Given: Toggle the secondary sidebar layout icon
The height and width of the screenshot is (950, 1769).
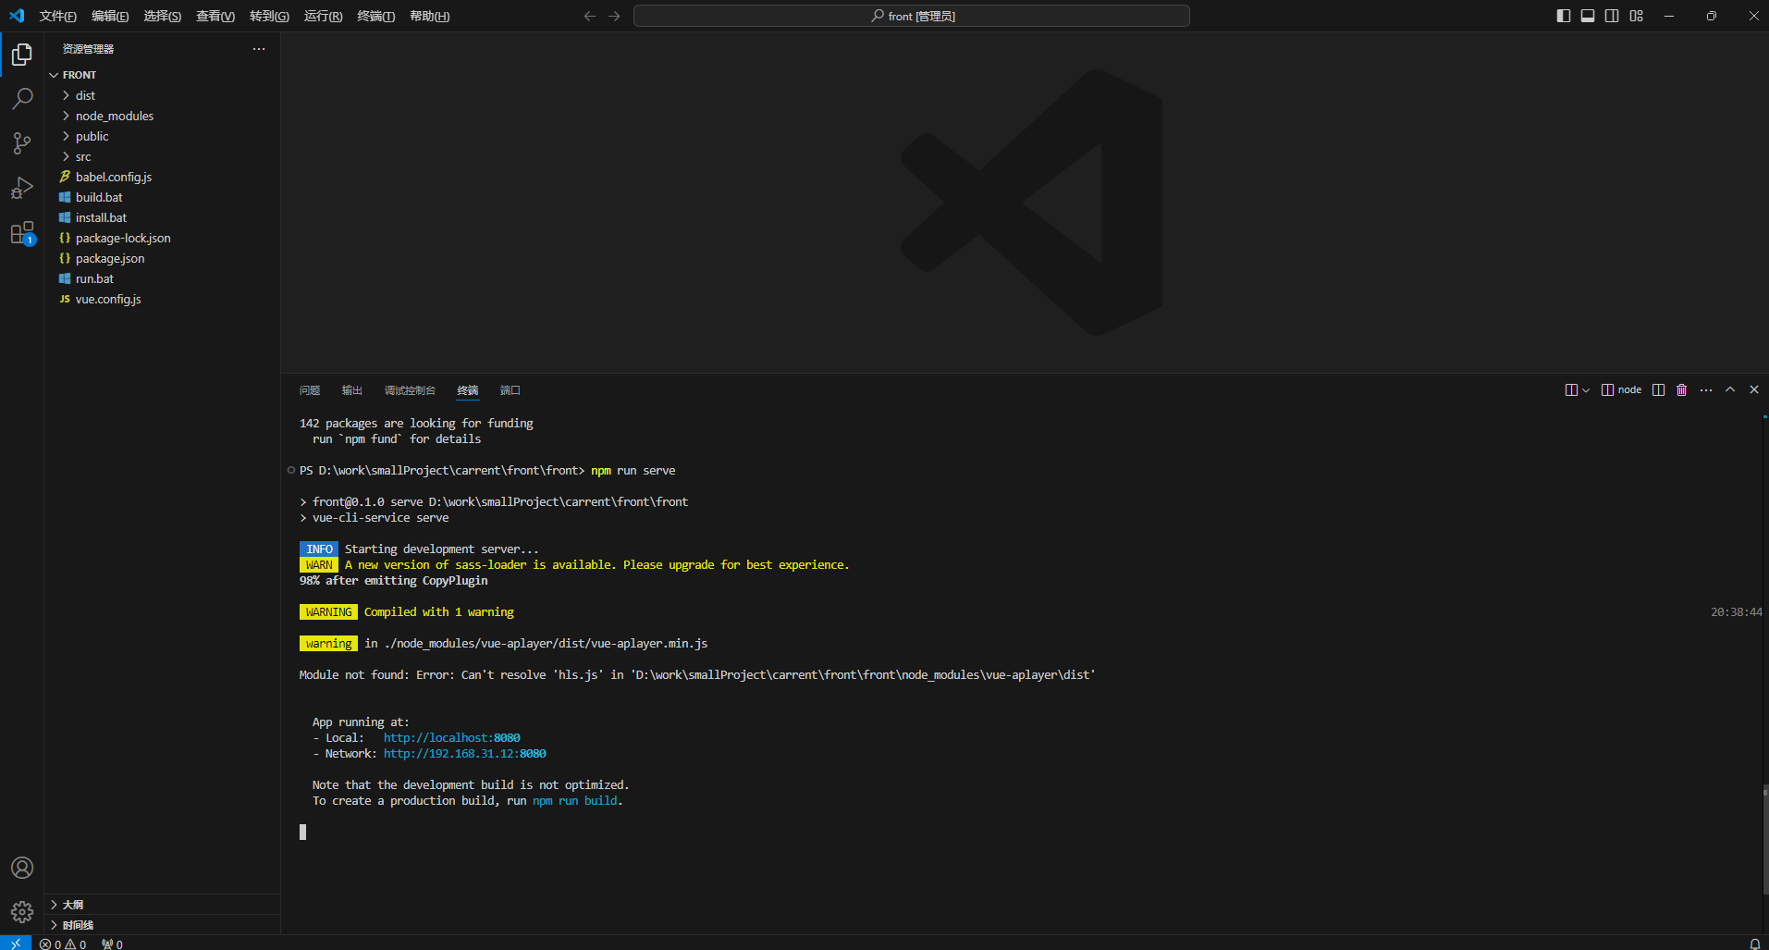Looking at the screenshot, I should [x=1612, y=16].
